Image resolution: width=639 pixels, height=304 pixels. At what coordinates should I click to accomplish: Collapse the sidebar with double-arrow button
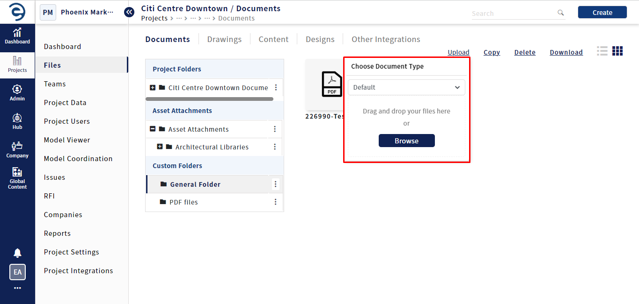click(129, 12)
